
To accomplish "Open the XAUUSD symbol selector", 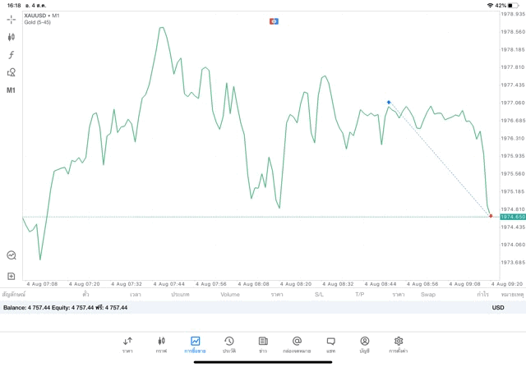I will click(41, 15).
